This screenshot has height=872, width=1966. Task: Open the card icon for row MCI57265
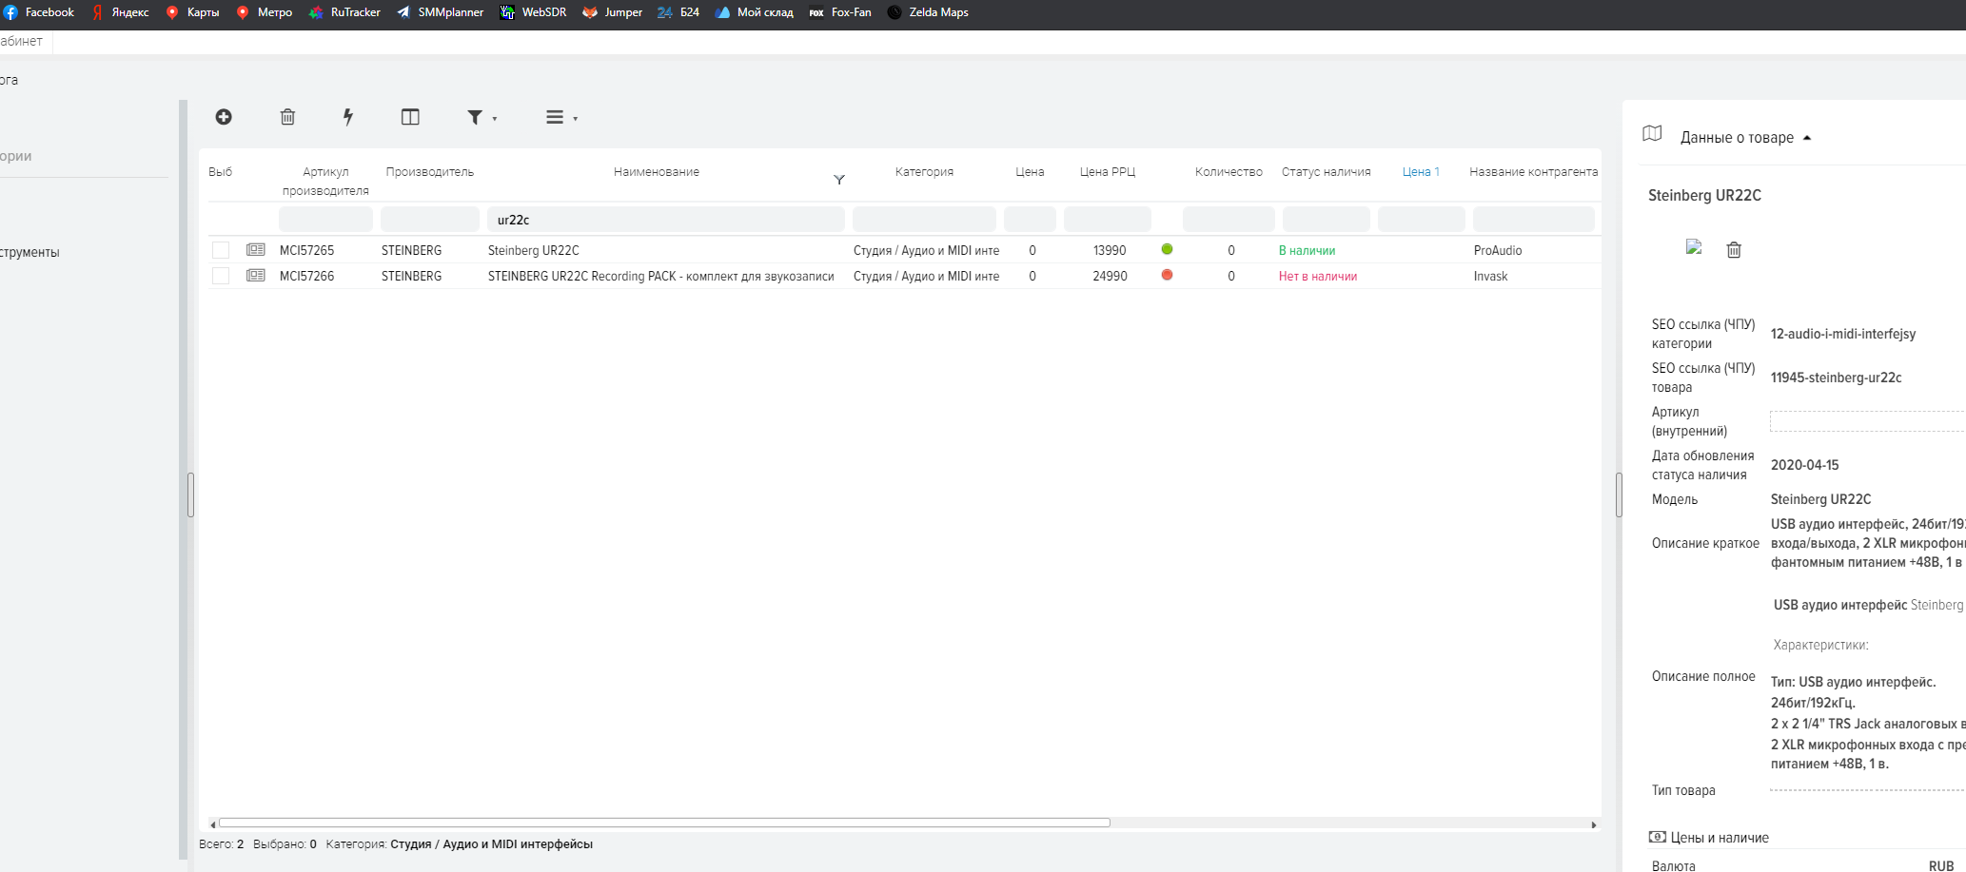pos(256,249)
